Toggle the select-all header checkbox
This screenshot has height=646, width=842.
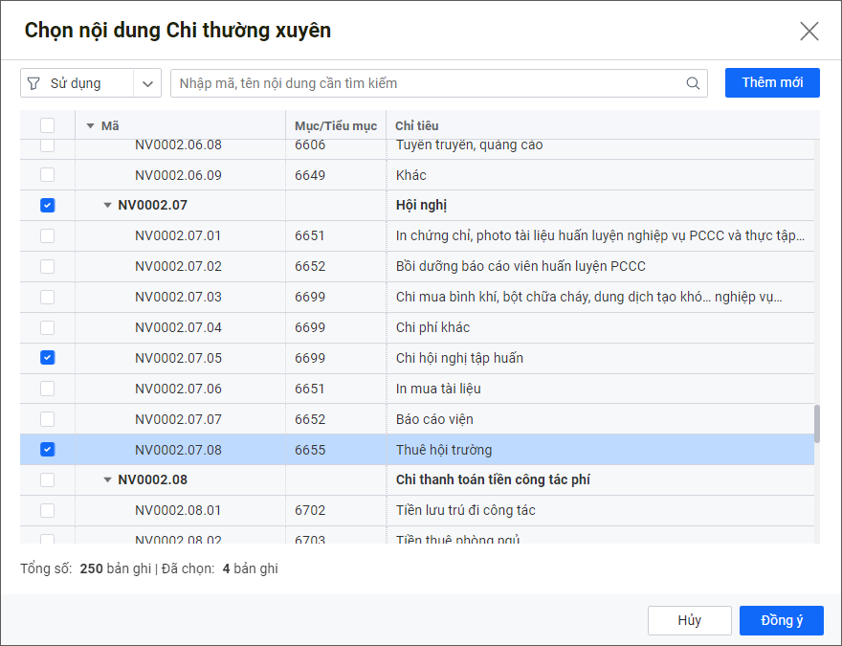[48, 125]
